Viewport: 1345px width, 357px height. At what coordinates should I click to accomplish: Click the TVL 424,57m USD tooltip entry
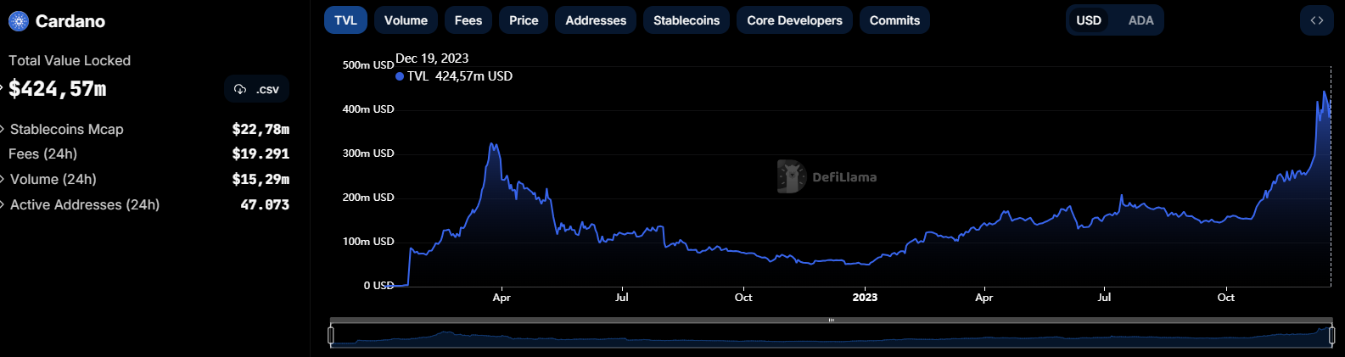[454, 76]
